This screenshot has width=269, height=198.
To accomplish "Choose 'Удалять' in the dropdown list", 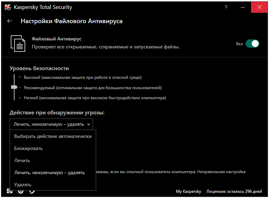I will pyautogui.click(x=23, y=185).
